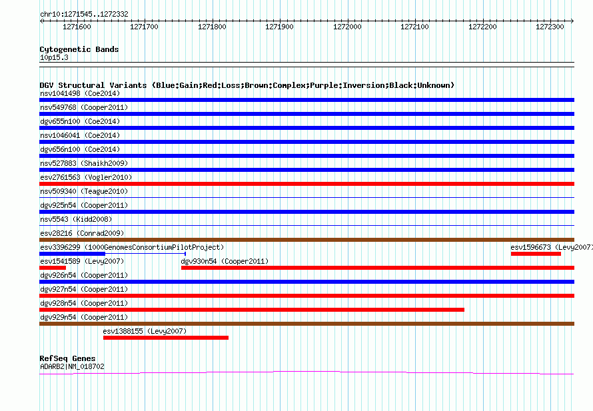The image size is (593, 411).
Task: Click the Cytogenetic Bands track heading
Action: coord(79,49)
